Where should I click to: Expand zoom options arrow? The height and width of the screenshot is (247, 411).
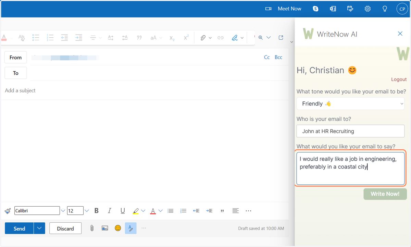pos(269,38)
